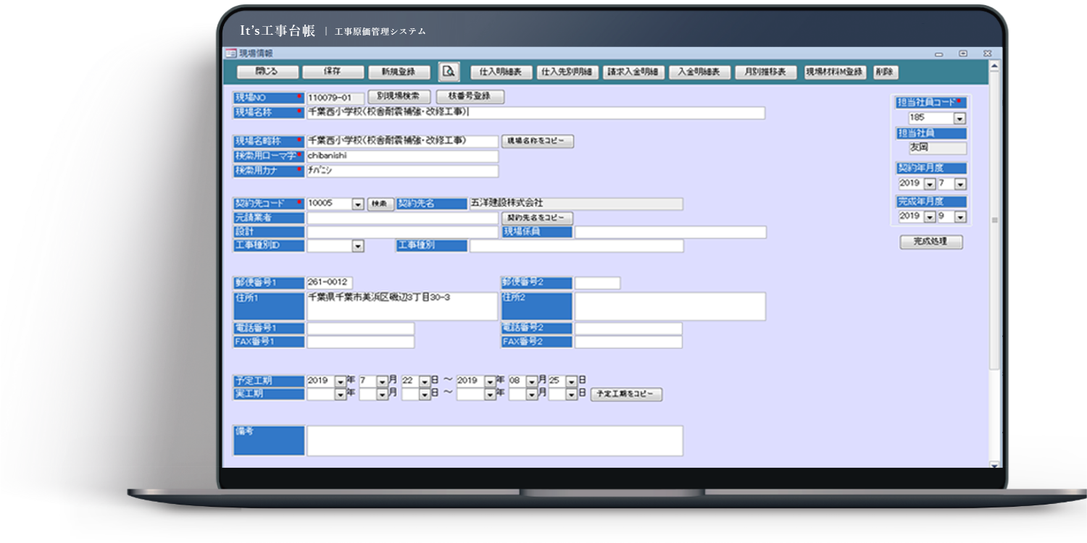The height and width of the screenshot is (543, 1087).
Task: Click the 保存 (save) toolbar button
Action: point(332,72)
